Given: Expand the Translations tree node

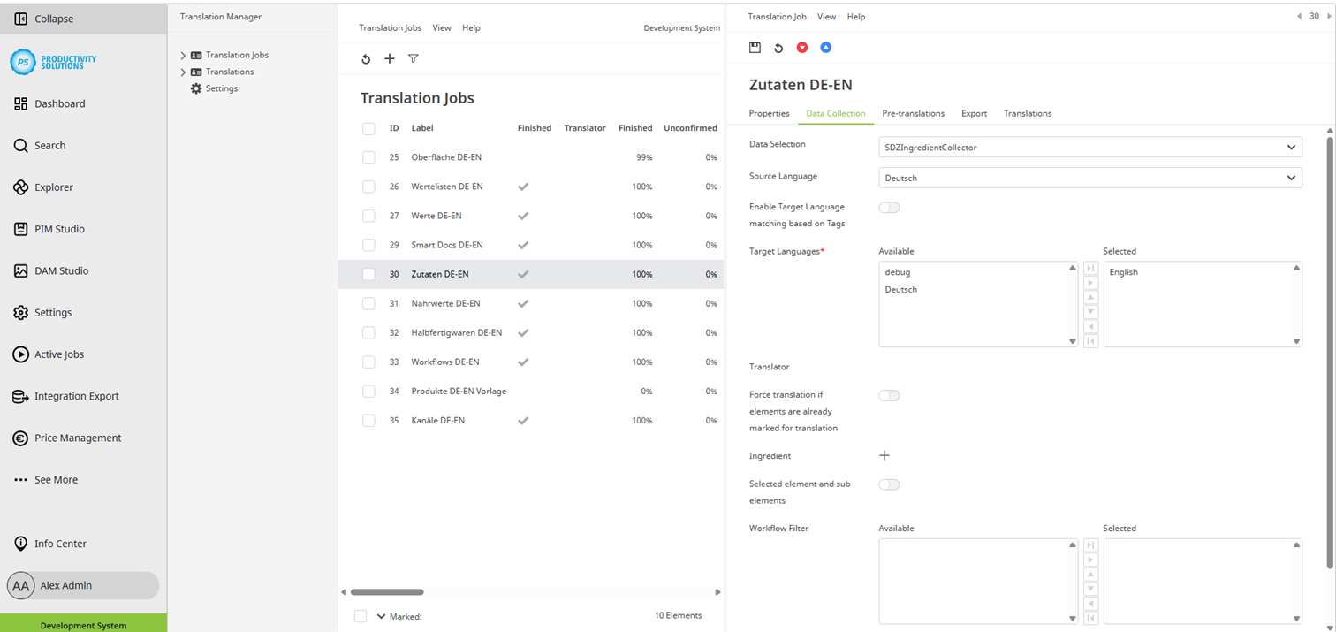Looking at the screenshot, I should 182,72.
